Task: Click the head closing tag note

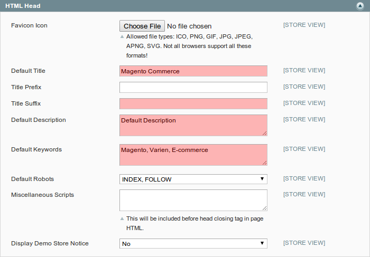Action: tap(195, 223)
